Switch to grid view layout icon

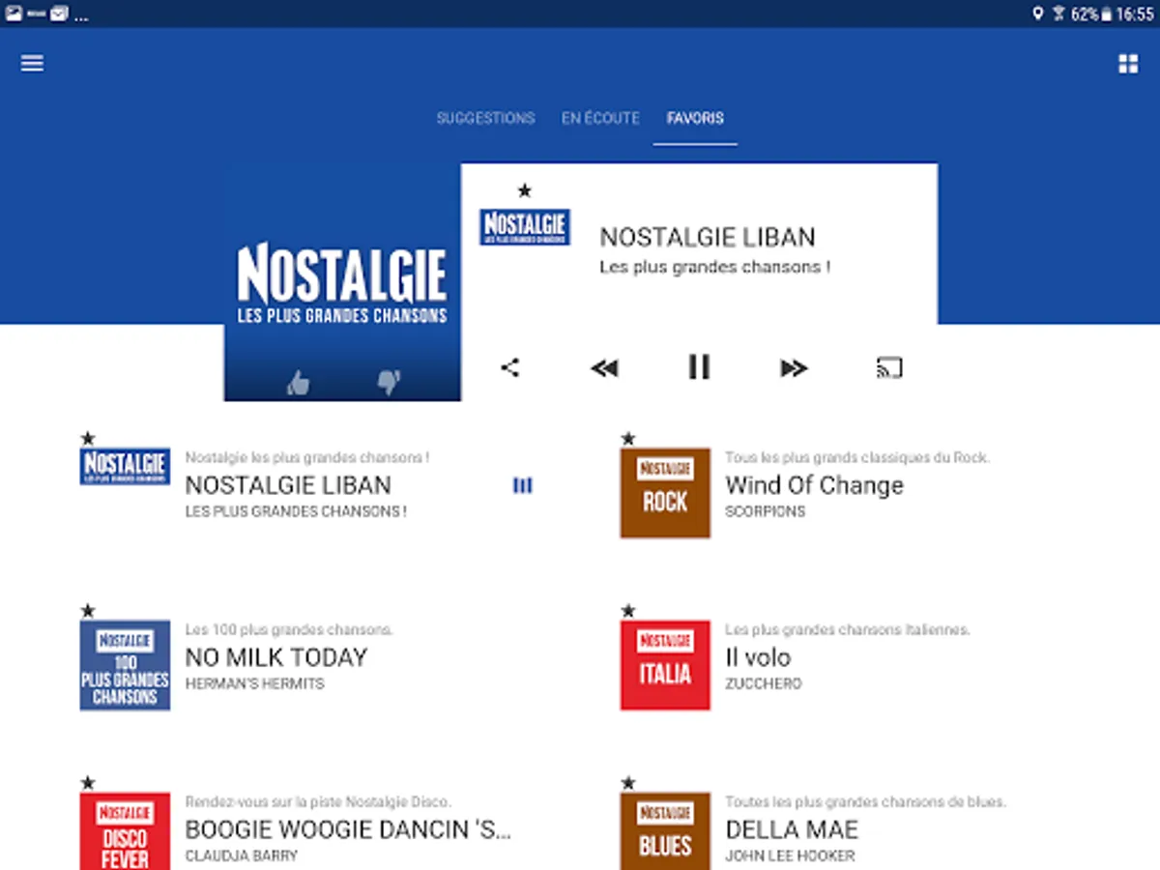point(1127,64)
